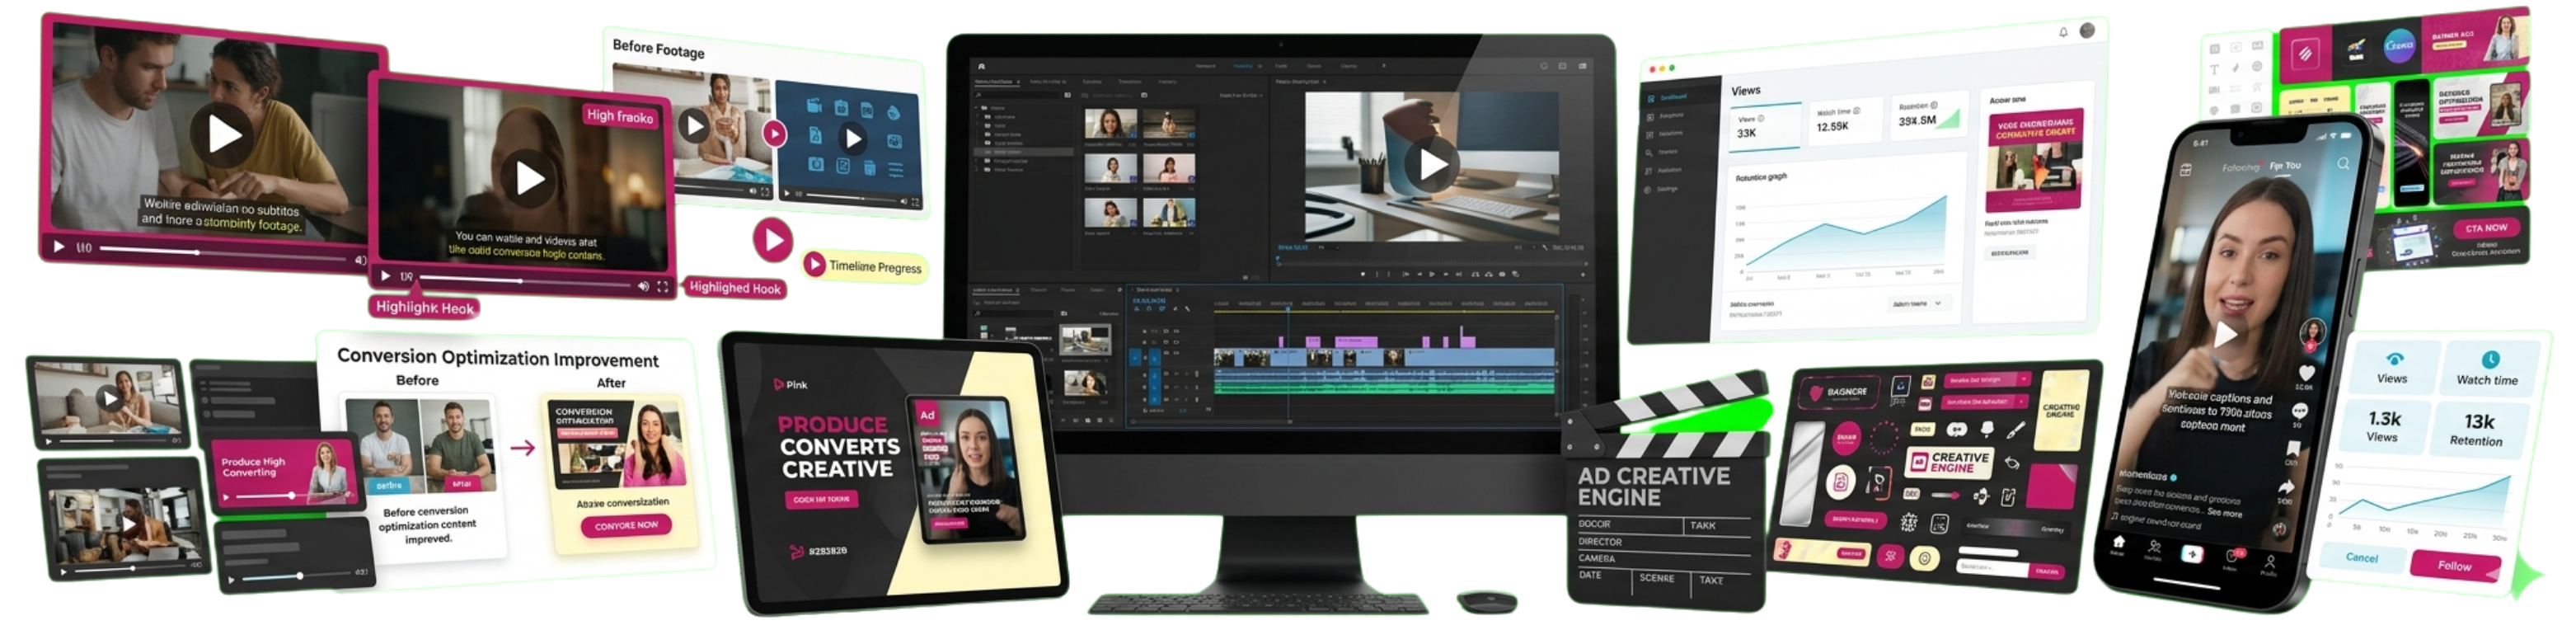Click the edit note icon in the UI kit panel
2576x644 pixels.
click(x=2008, y=497)
